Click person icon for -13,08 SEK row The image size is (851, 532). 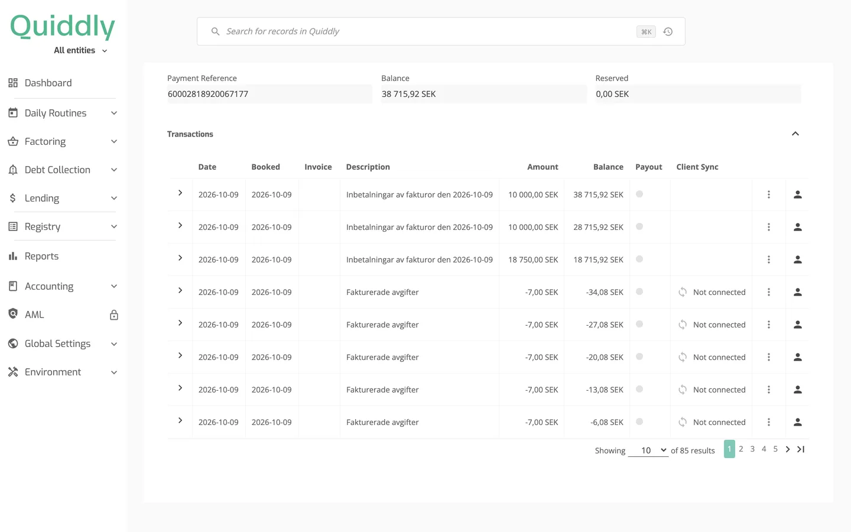tap(798, 390)
